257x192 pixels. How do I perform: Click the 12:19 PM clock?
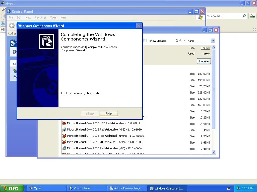pos(248,188)
